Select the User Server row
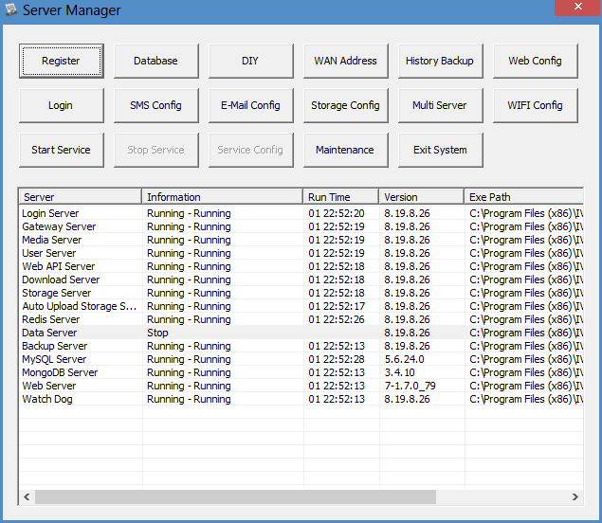602x523 pixels. pos(301,253)
